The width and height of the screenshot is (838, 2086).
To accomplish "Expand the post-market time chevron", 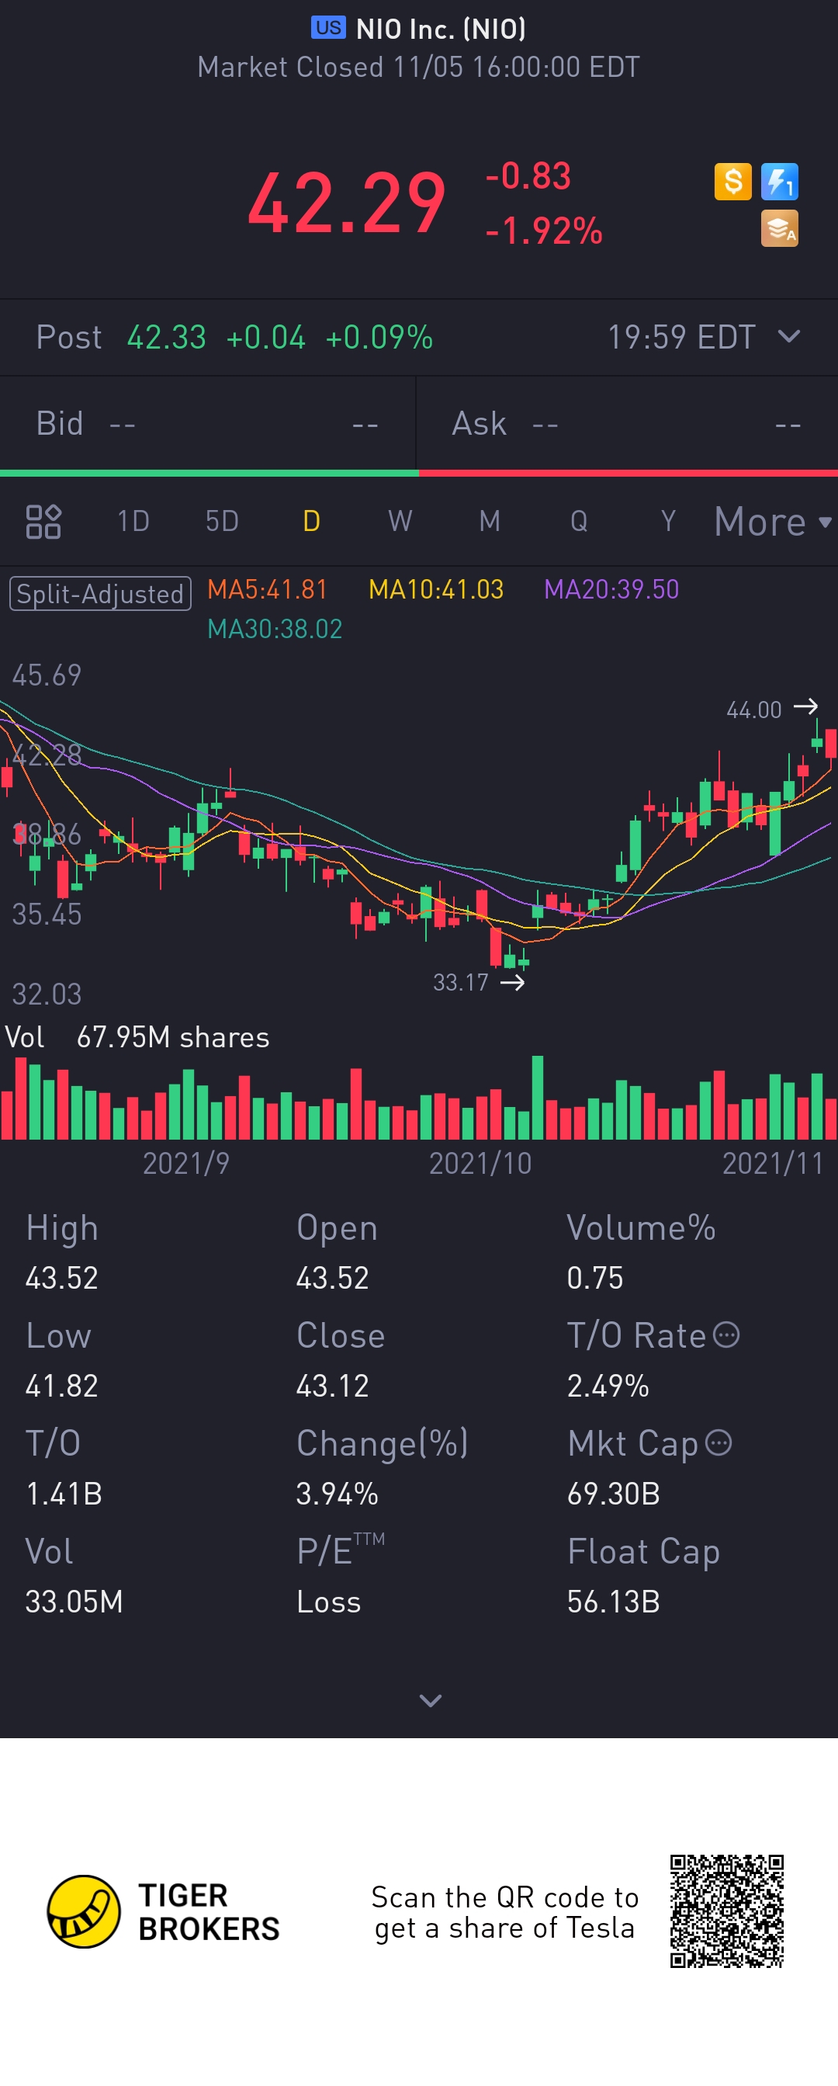I will point(788,336).
